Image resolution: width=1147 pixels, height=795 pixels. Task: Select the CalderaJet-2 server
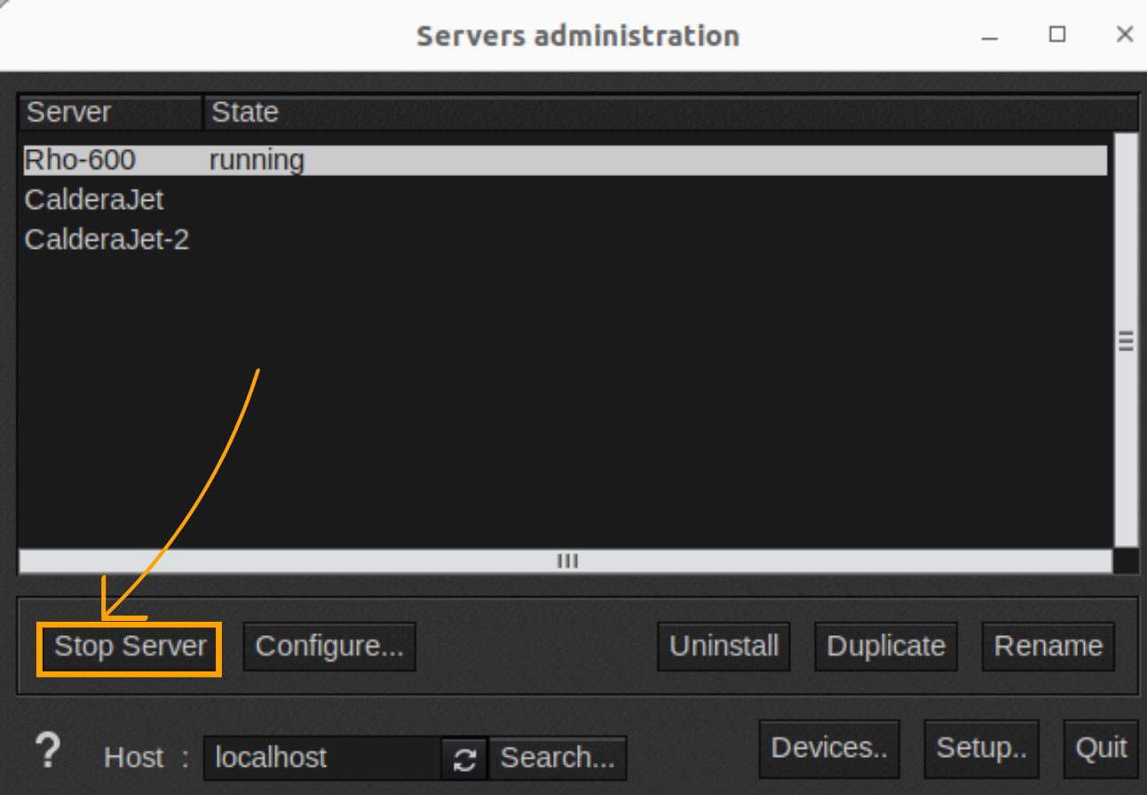107,239
